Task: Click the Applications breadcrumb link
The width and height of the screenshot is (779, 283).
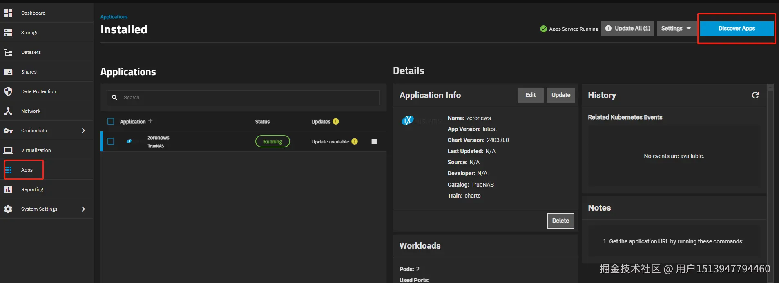Action: click(x=114, y=17)
